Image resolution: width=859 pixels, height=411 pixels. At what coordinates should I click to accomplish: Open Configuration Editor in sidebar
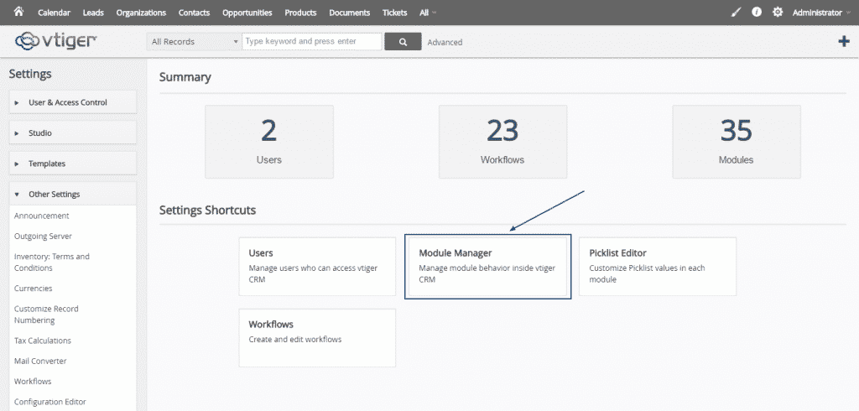pyautogui.click(x=49, y=402)
